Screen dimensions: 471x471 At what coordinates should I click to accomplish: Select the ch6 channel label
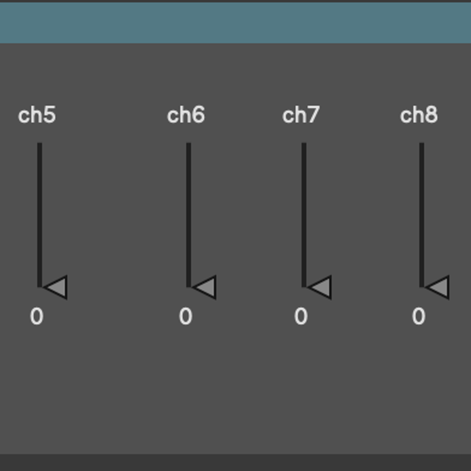(x=186, y=115)
